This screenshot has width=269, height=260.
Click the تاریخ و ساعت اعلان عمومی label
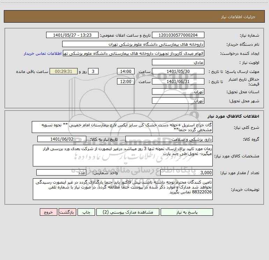125,35
